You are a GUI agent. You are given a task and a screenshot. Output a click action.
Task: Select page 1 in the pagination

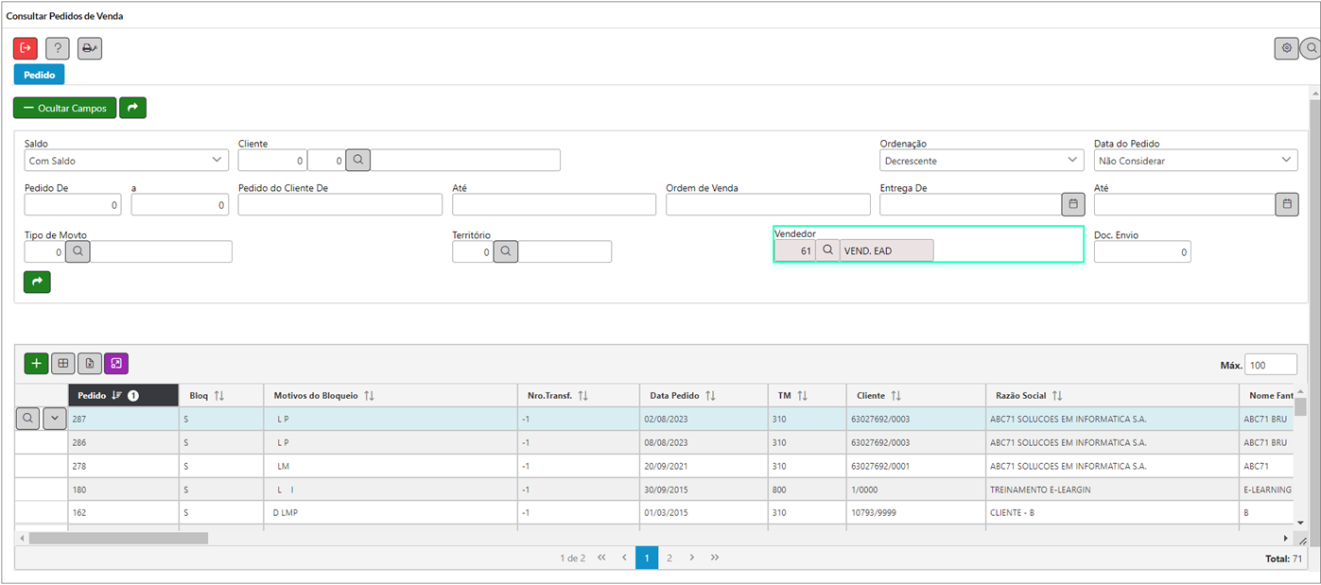pos(647,558)
